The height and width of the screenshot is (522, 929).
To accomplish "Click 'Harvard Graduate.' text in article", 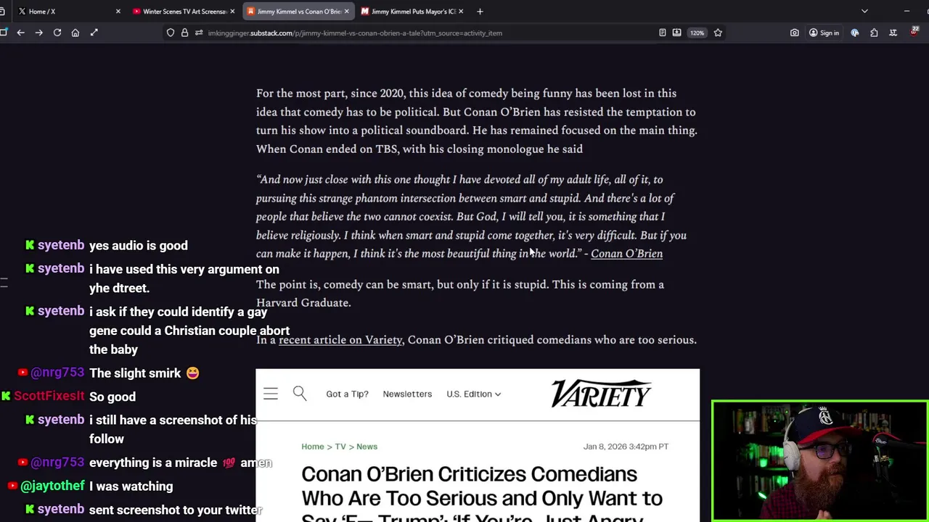I will pyautogui.click(x=303, y=303).
